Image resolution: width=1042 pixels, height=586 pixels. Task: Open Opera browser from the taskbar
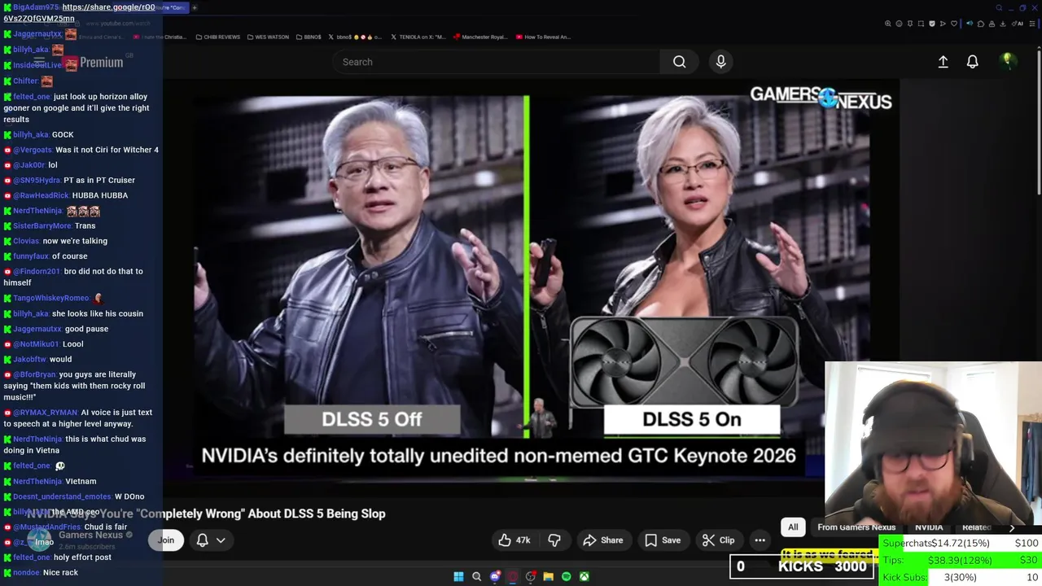[x=513, y=577]
